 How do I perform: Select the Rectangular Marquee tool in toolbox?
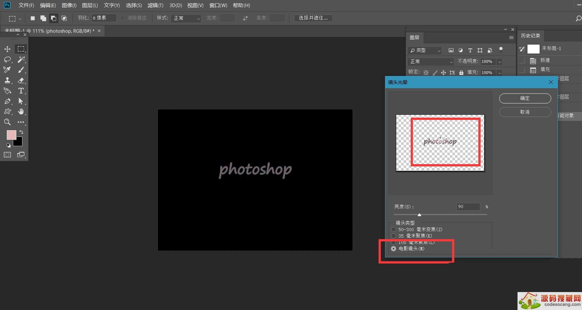coord(21,49)
